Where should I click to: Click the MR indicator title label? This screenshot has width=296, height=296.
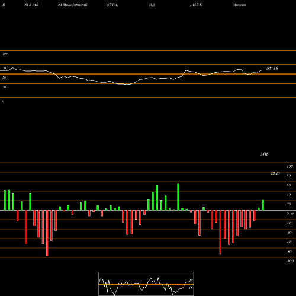coord(264,154)
